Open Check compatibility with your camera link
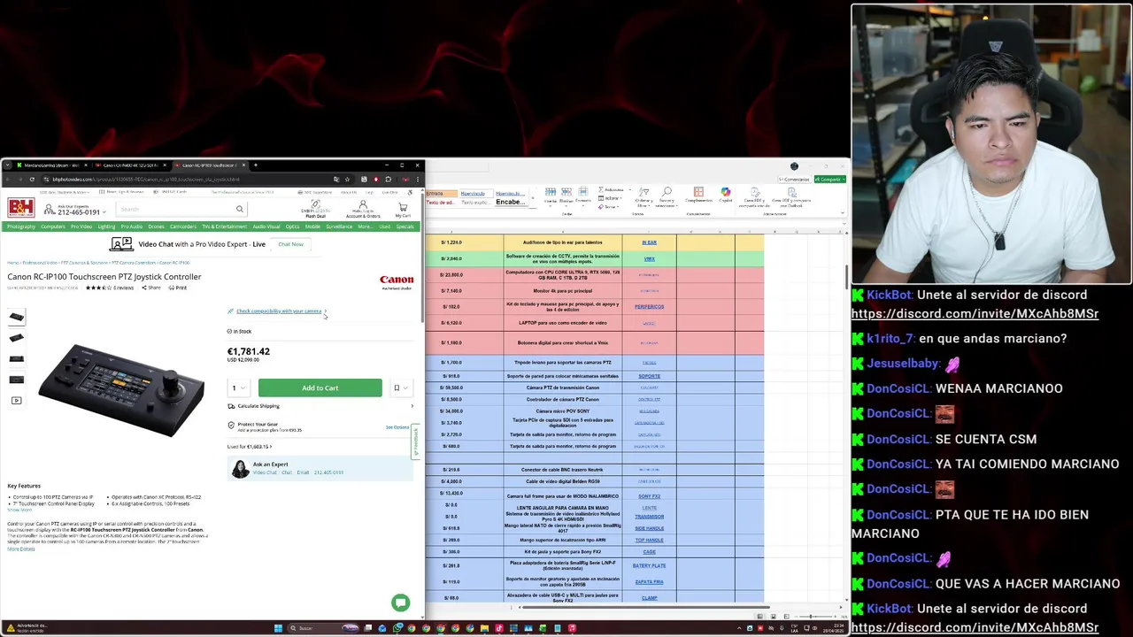The image size is (1133, 637). 279,311
